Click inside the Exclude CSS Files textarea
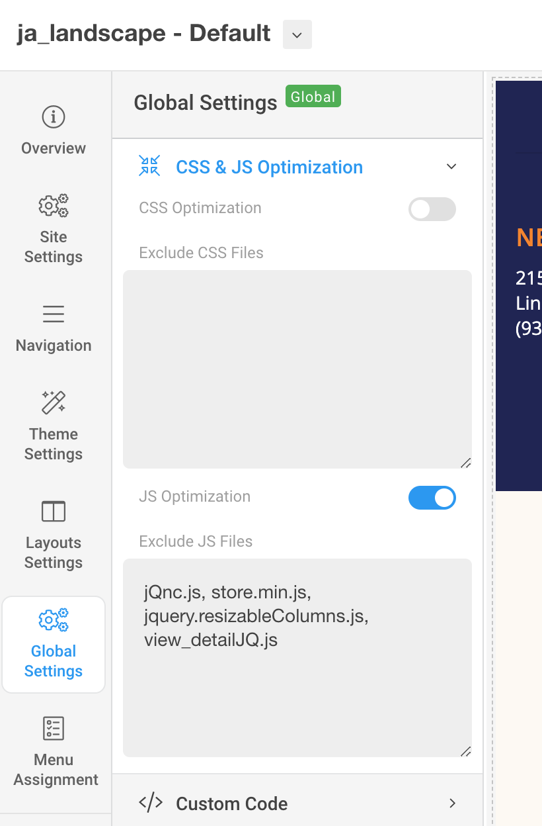The width and height of the screenshot is (542, 826). [297, 369]
